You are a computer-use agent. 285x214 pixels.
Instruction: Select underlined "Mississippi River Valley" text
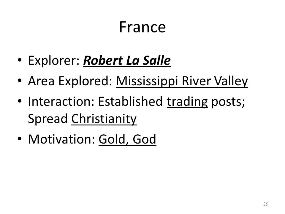182,81
